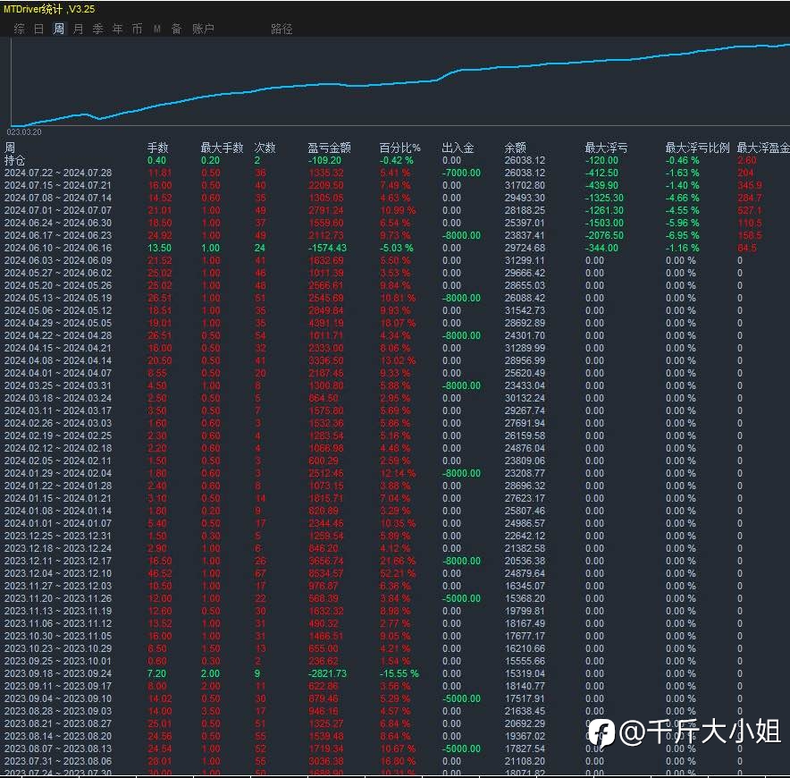Viewport: 790px width, 778px height.
Task: Switch to the 日 daily tab
Action: click(38, 29)
